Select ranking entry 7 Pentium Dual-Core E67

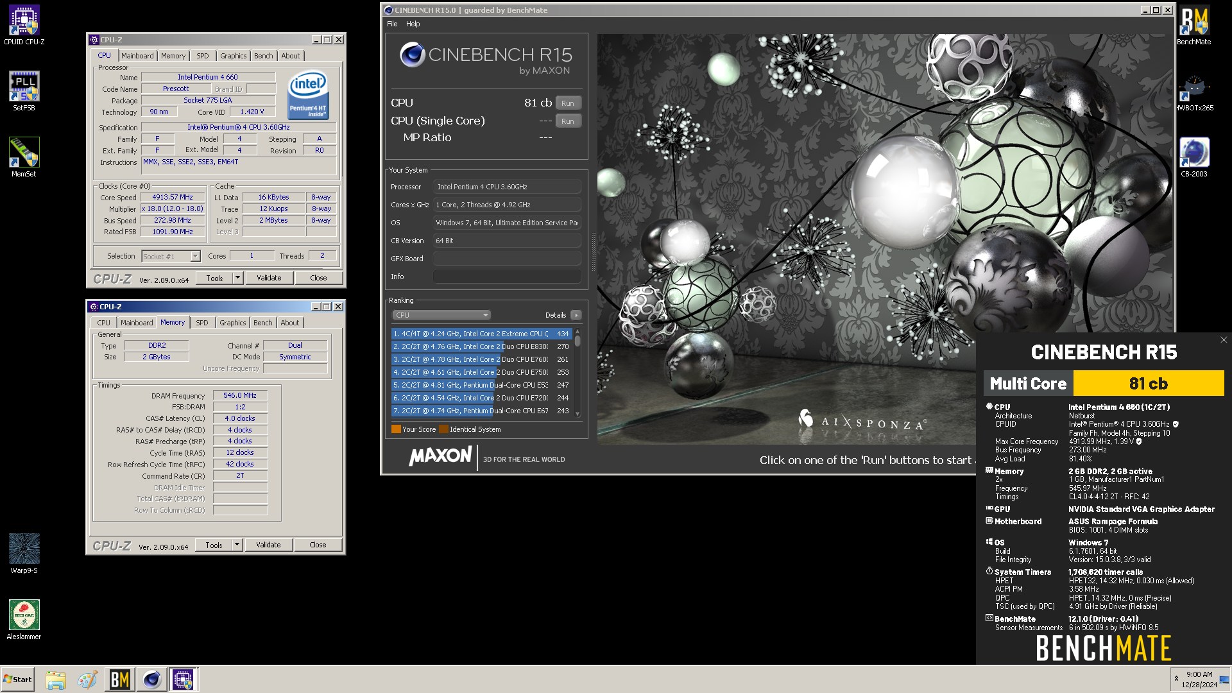pos(481,411)
